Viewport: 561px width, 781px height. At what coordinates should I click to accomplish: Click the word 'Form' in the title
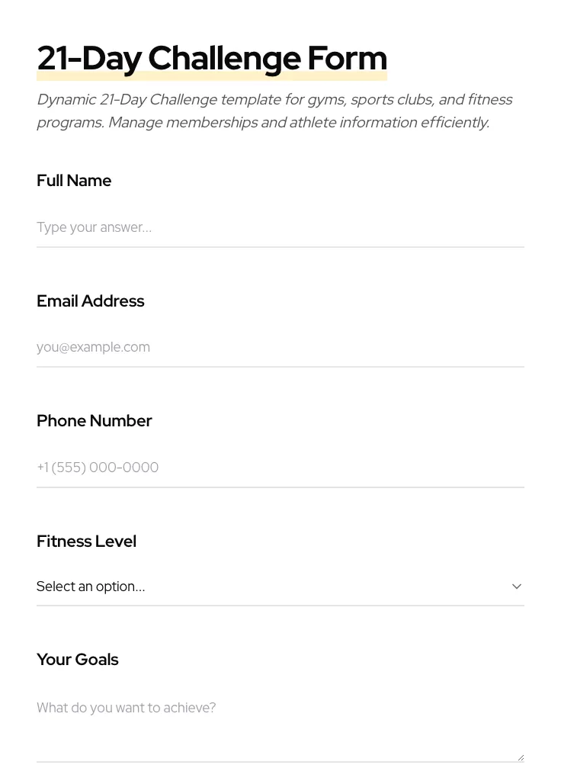pos(347,59)
